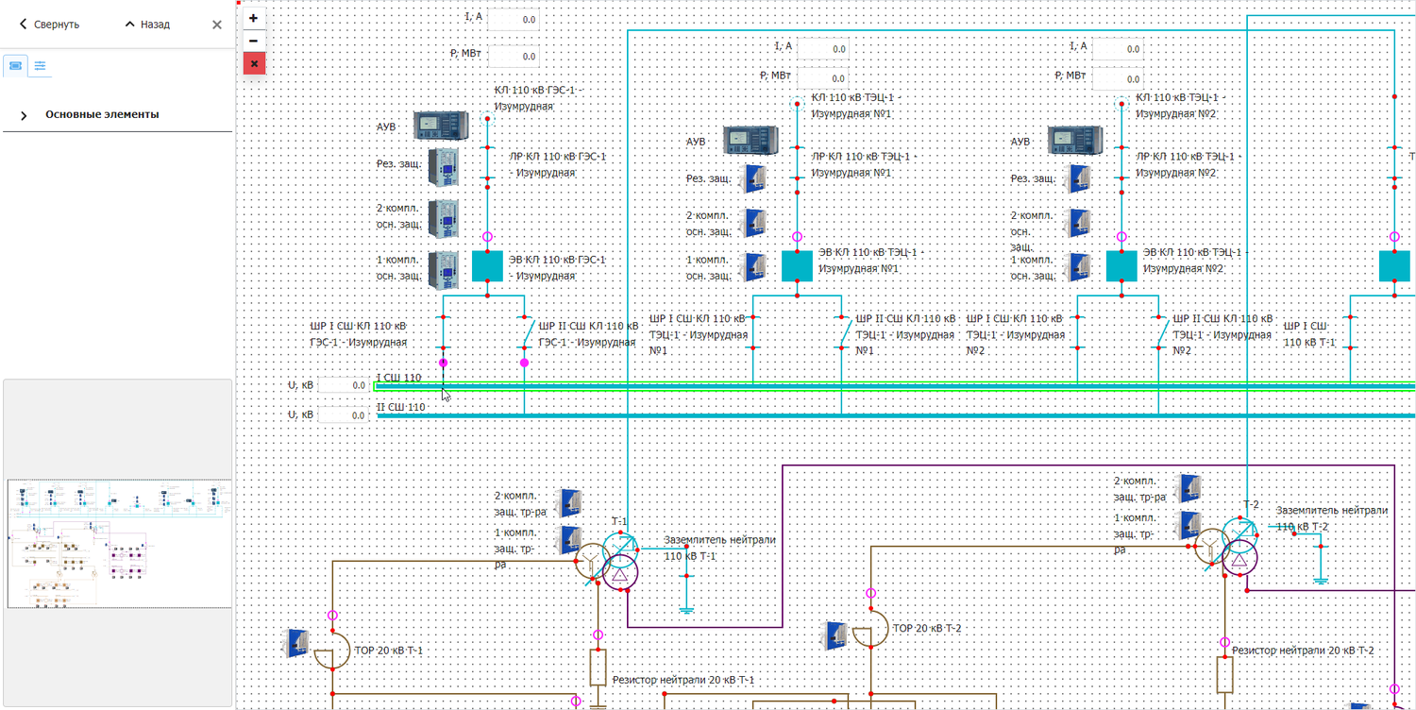
Task: Click I, A field of ТЭЦ-1 №2
Action: point(1118,49)
